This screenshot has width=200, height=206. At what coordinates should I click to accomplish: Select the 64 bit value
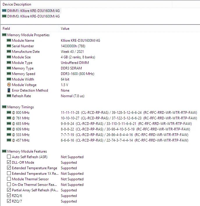pyautogui.click(x=65, y=79)
